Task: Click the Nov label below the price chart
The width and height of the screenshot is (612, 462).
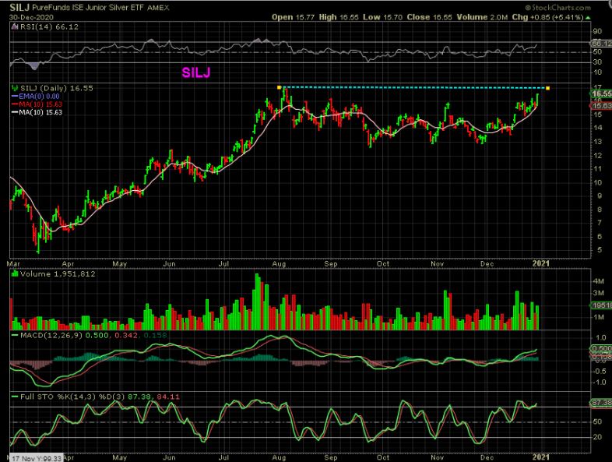Action: (437, 264)
